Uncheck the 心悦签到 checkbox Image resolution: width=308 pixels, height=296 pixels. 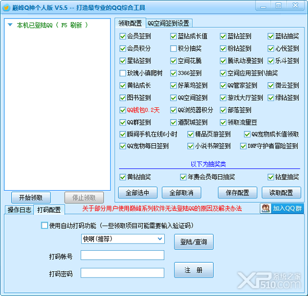click(271, 48)
